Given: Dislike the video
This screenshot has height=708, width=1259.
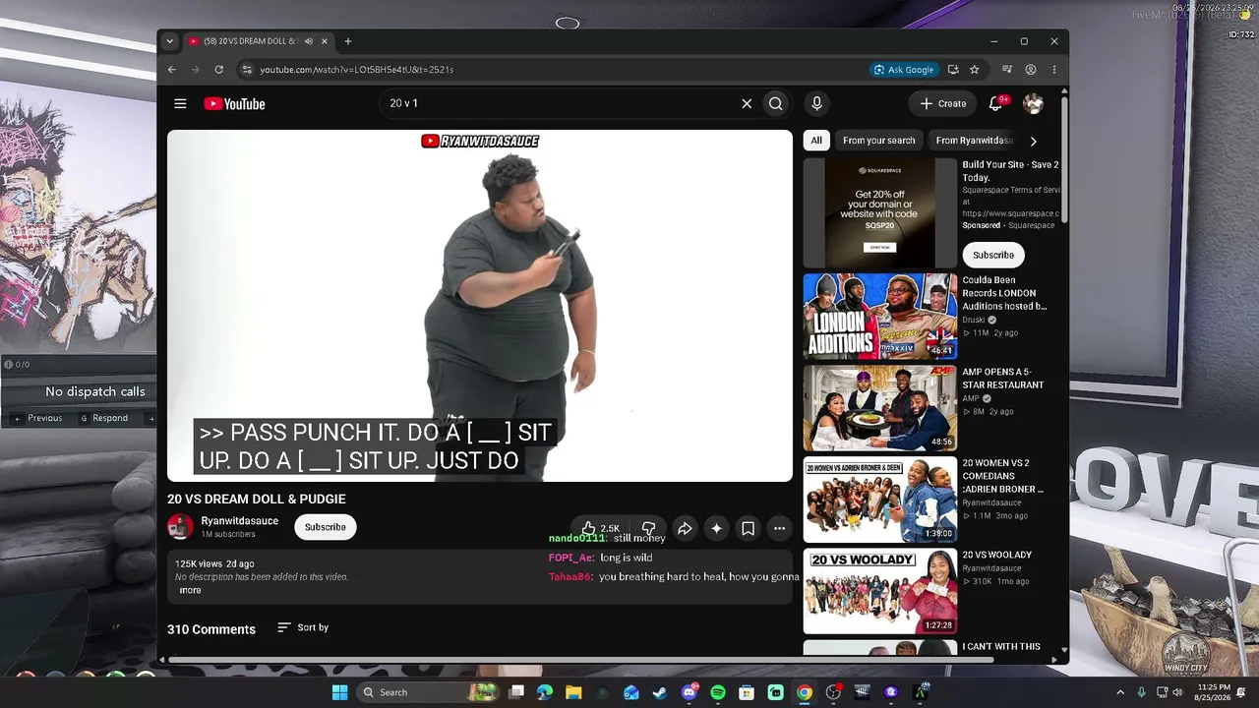Looking at the screenshot, I should point(648,528).
